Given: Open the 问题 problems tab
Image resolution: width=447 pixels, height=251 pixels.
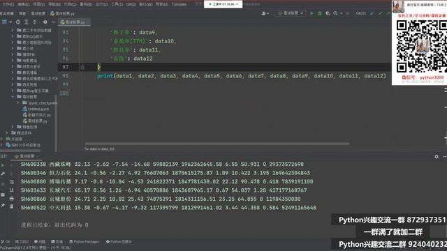Looking at the screenshot, I should 40,242.
